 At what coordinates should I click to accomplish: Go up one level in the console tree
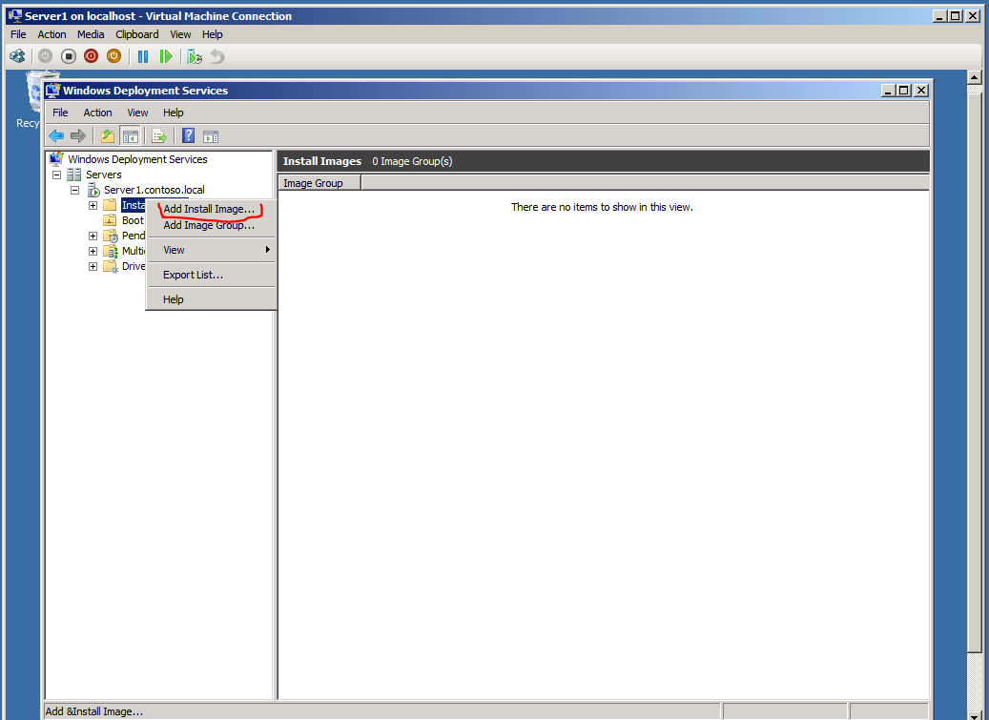click(x=108, y=135)
